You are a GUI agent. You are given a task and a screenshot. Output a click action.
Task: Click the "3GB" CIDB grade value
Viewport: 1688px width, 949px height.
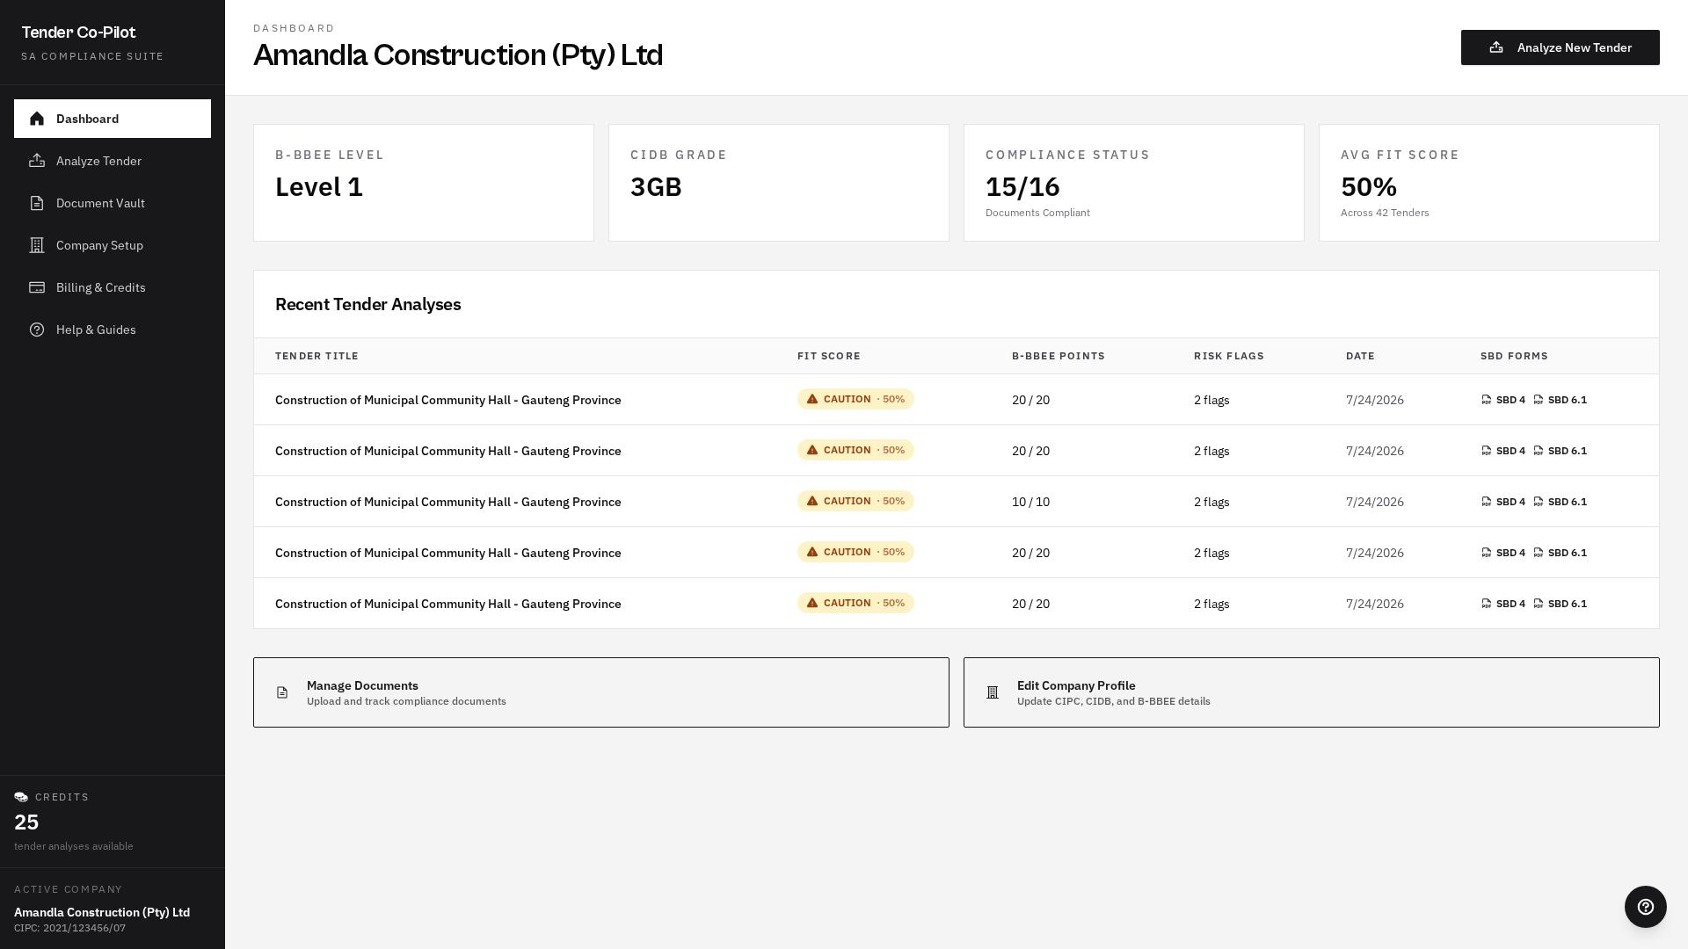tap(656, 186)
